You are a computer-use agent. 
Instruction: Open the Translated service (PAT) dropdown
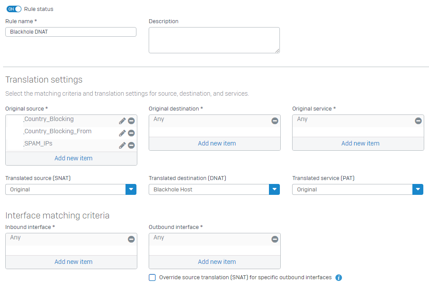click(418, 190)
